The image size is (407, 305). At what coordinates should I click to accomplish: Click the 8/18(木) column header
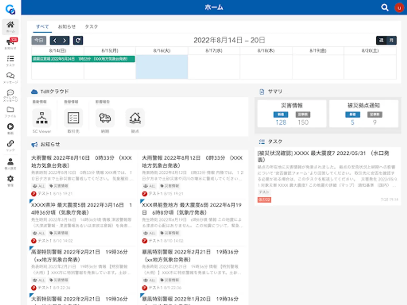tap(266, 50)
